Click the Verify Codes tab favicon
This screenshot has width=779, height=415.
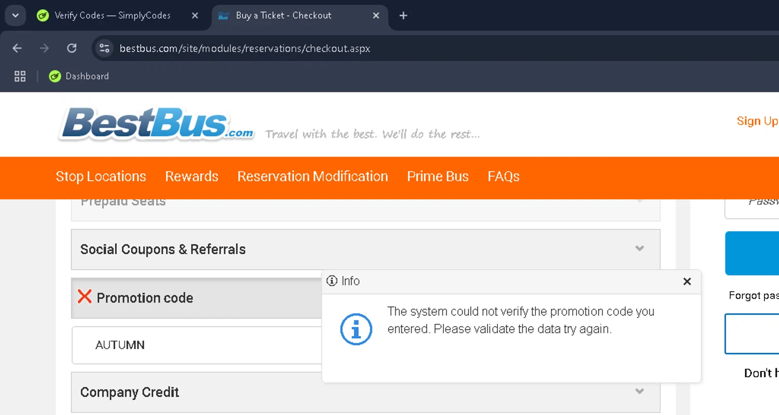43,16
